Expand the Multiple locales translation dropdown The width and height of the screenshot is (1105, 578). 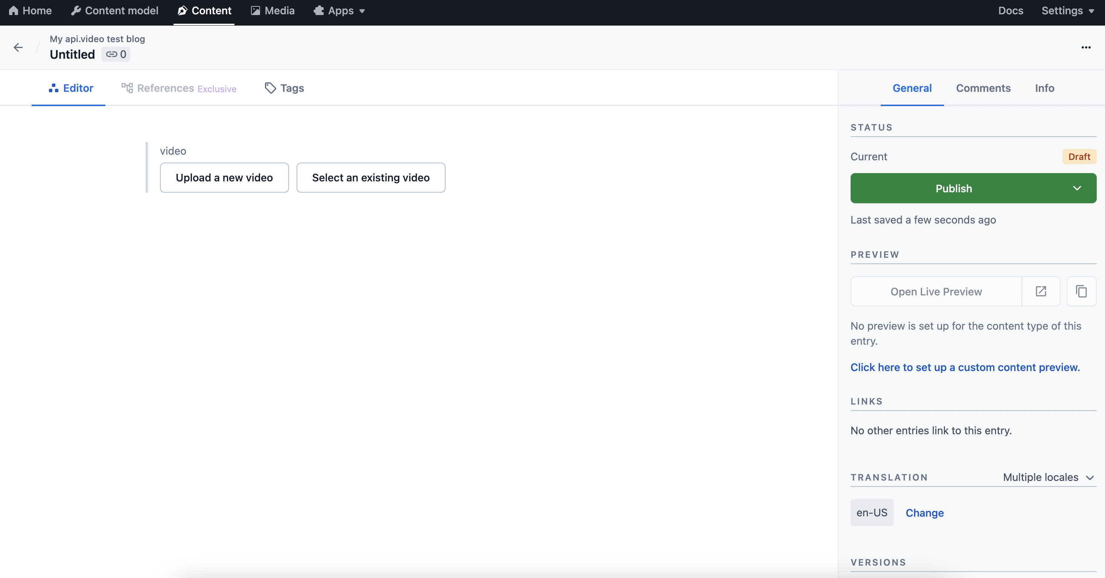coord(1091,478)
